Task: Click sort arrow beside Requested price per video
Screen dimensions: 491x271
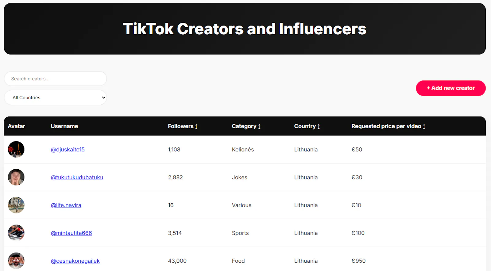Action: [424, 126]
